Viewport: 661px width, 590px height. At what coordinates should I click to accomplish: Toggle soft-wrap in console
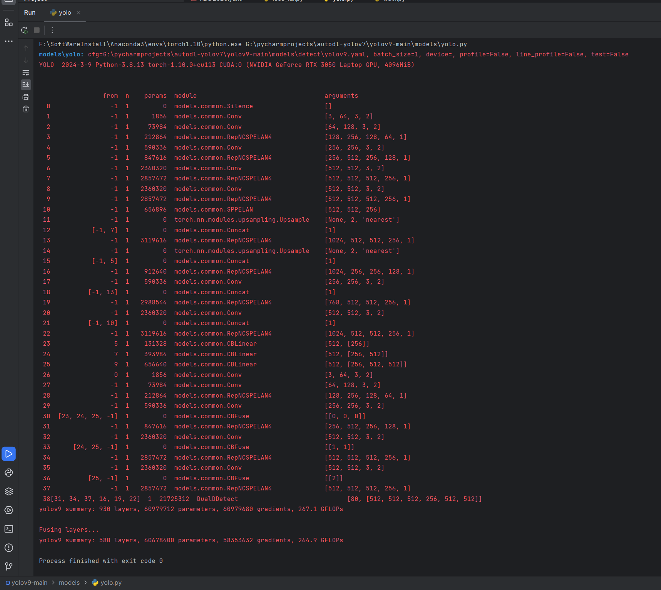[x=26, y=73]
